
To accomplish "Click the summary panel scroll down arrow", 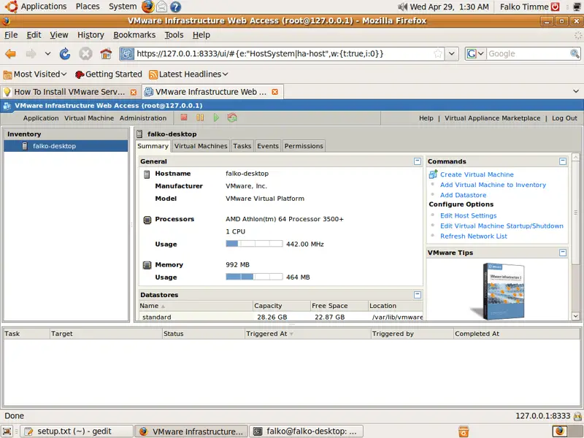I will click(575, 316).
